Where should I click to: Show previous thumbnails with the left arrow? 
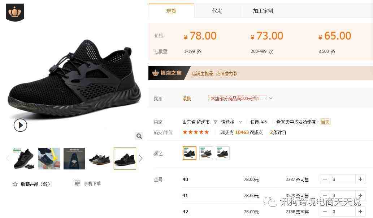(7, 158)
